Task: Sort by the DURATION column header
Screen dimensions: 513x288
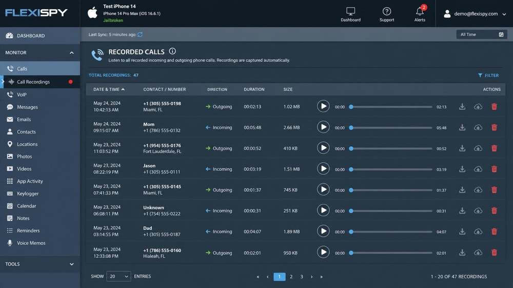Action: point(254,90)
